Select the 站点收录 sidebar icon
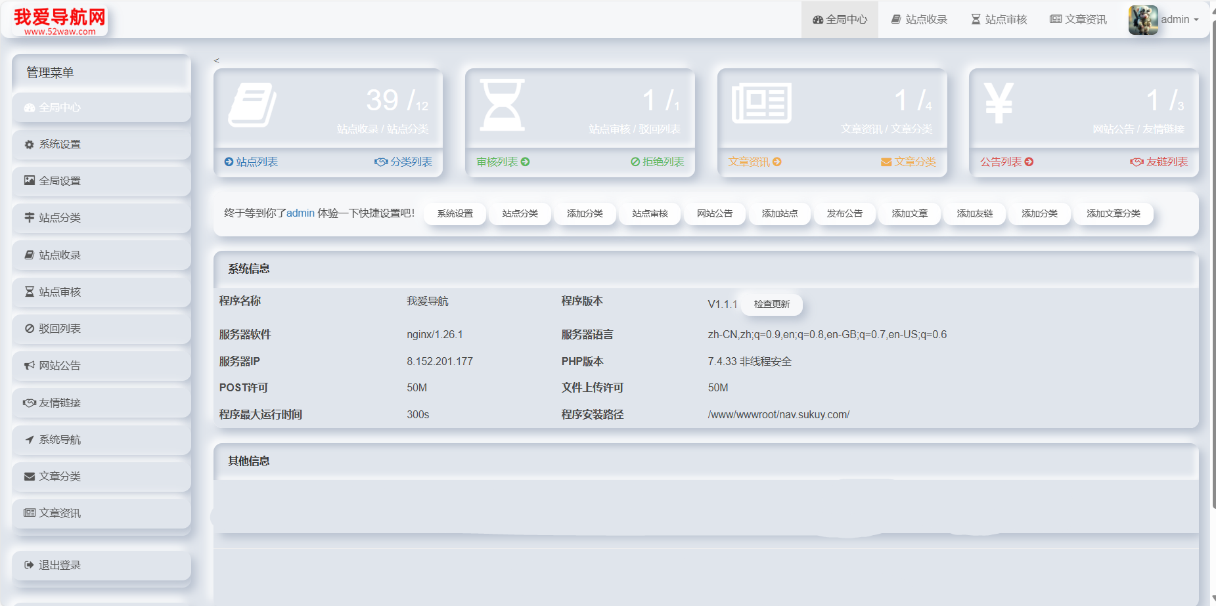1216x606 pixels. (x=29, y=255)
